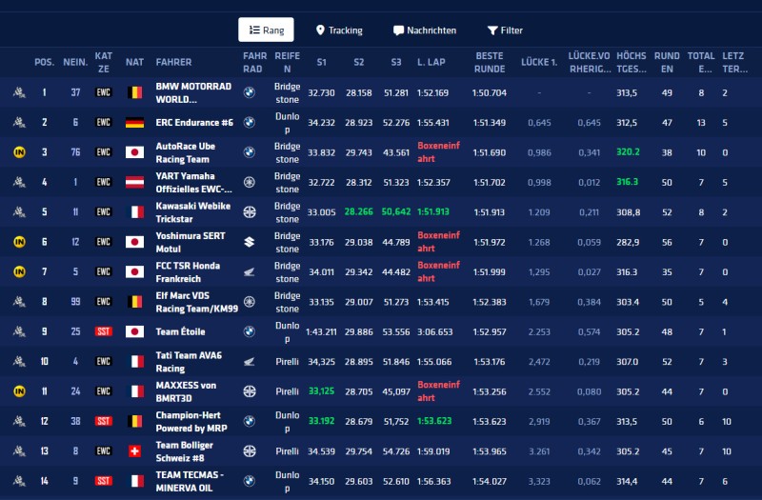This screenshot has width=762, height=500.
Task: Select TEAM TECMAS - MINERVA OIL name
Action: click(x=190, y=481)
